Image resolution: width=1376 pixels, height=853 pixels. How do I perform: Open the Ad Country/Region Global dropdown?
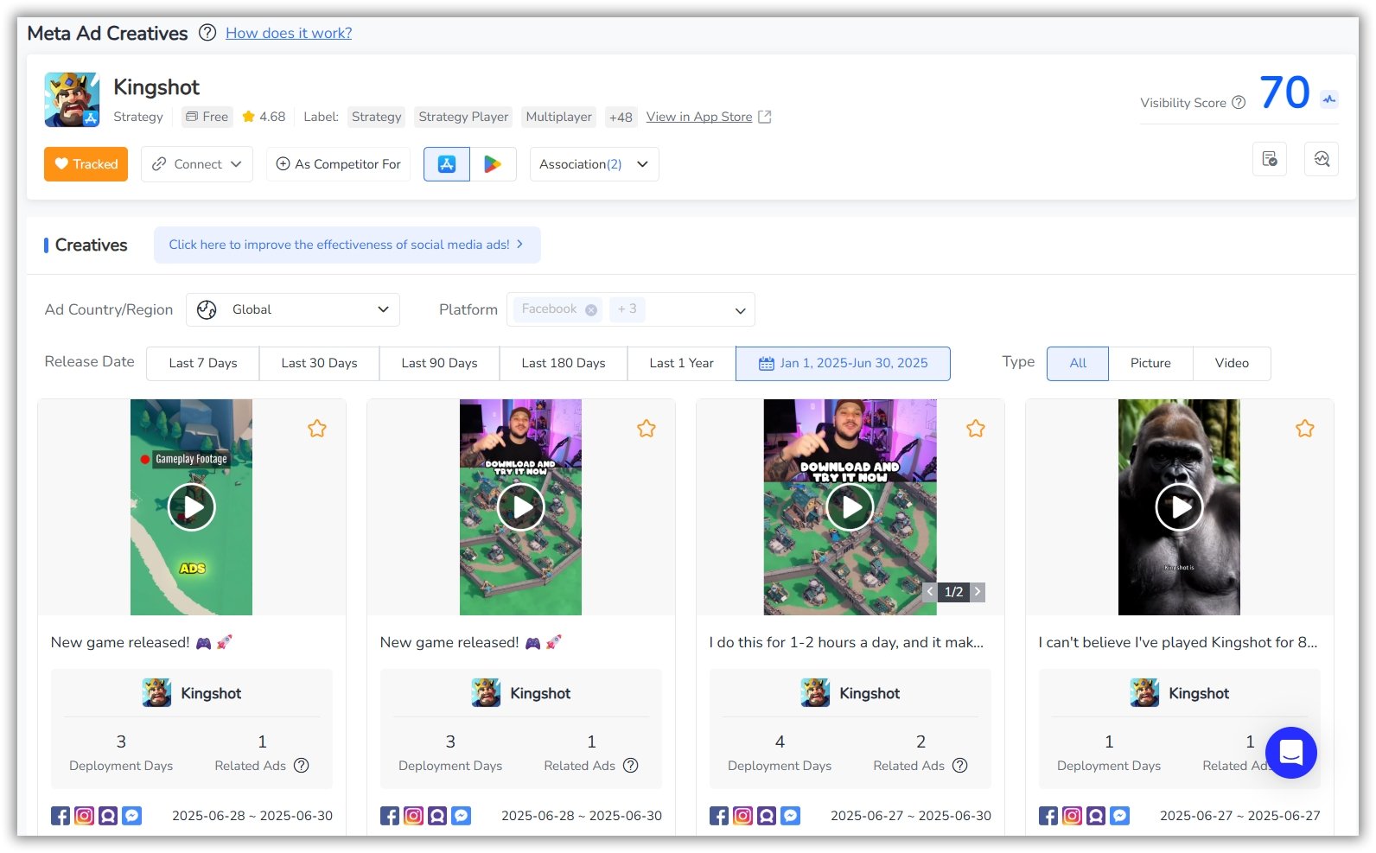293,309
